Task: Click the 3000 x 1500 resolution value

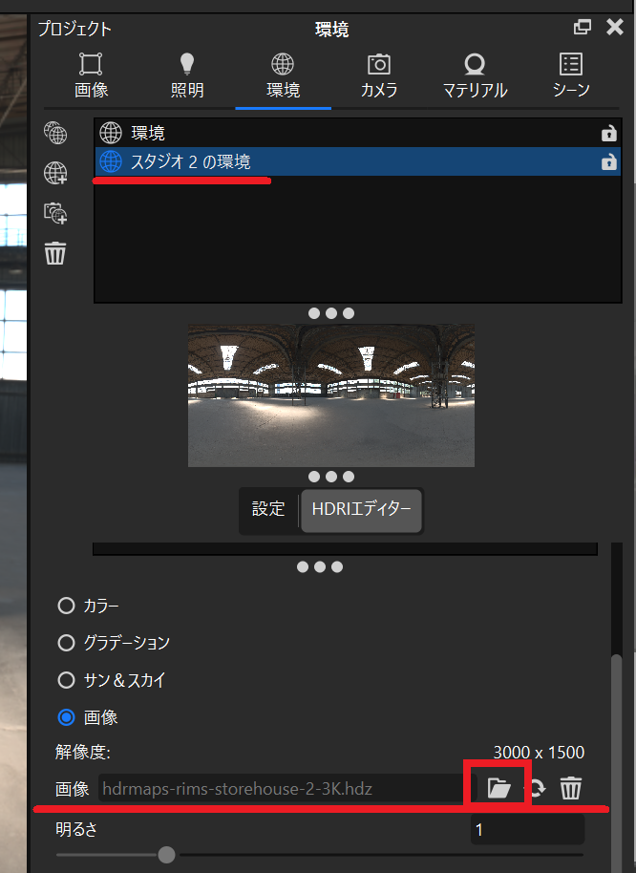Action: 539,753
